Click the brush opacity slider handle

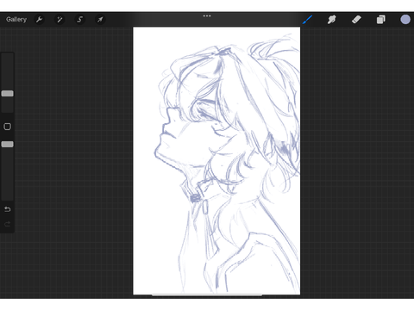8,144
